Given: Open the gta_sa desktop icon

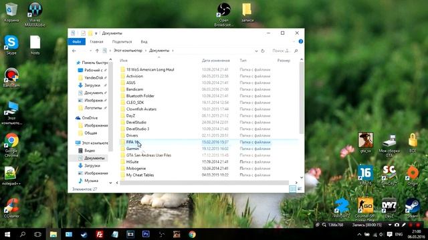Looking at the screenshot, I should pos(366,143).
